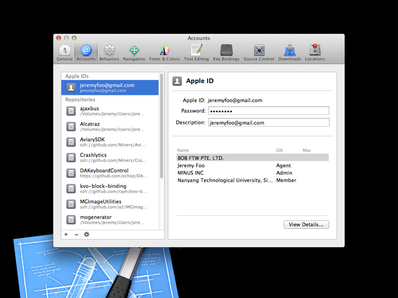Open the Key Bindings preferences icon
Screen dimensions: 398x298
click(226, 53)
